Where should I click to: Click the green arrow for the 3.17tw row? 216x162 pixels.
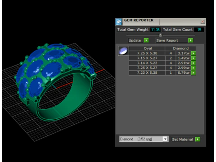[x=193, y=53]
